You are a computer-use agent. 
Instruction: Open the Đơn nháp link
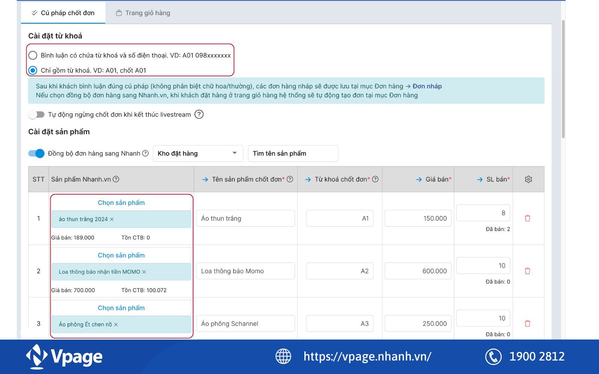pos(427,86)
